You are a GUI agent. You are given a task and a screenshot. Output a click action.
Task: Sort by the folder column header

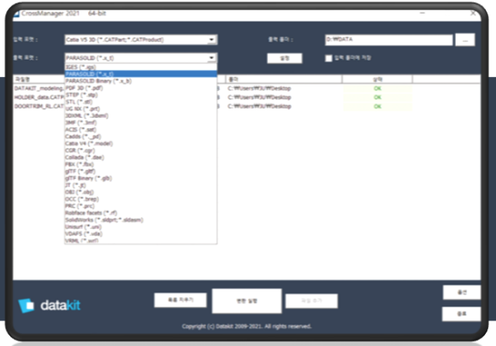coord(284,79)
